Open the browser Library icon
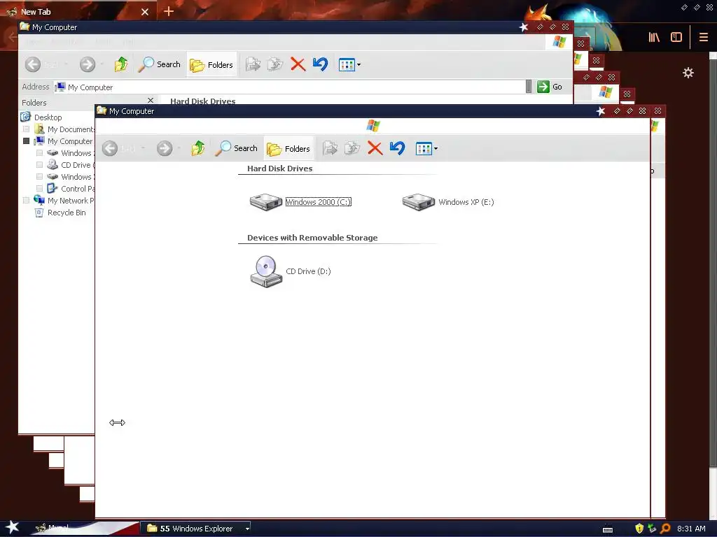Image resolution: width=717 pixels, height=537 pixels. [x=654, y=37]
